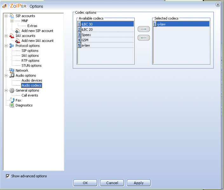
Task: Go to the Network settings
Action: point(22,70)
